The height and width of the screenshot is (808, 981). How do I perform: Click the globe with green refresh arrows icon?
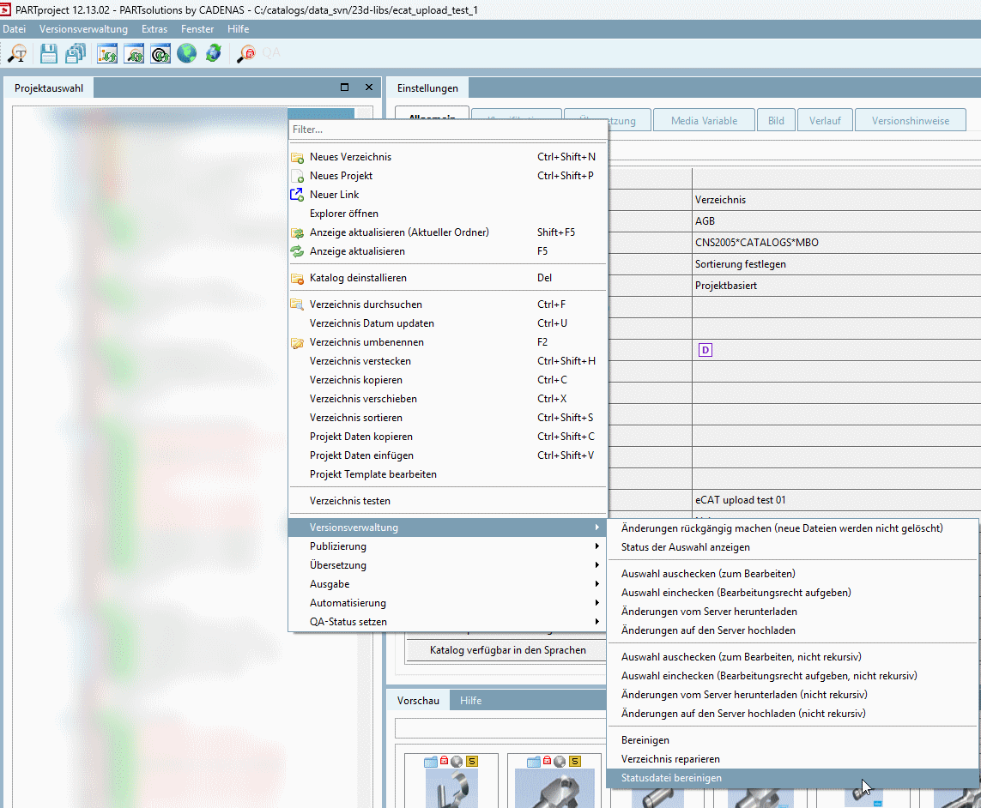(214, 54)
